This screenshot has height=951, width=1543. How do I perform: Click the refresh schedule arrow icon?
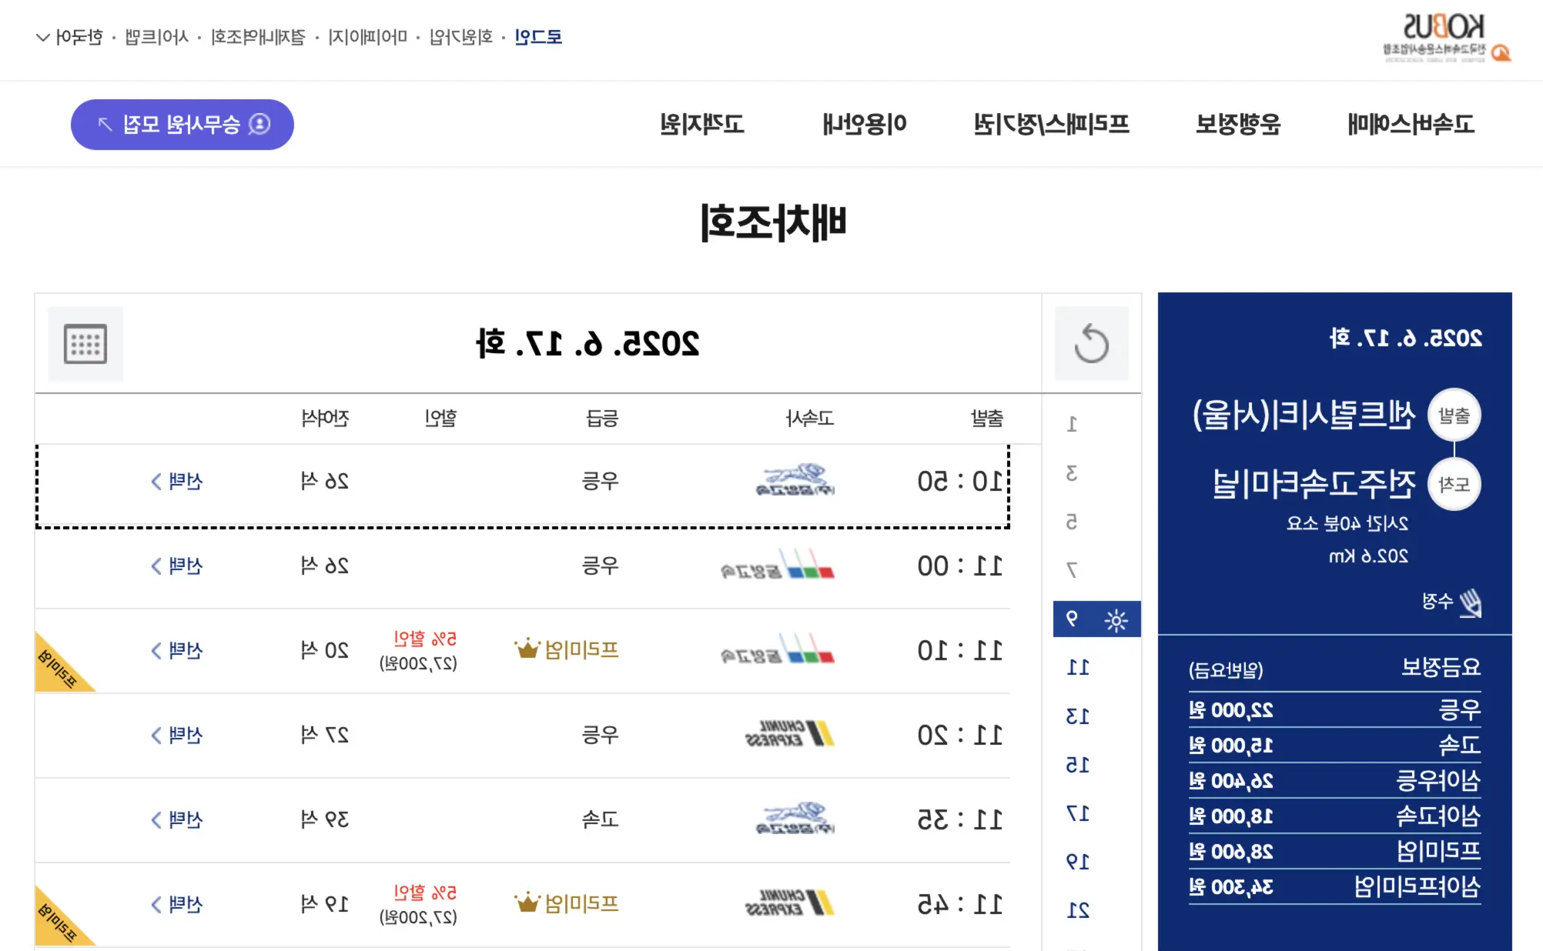pyautogui.click(x=1091, y=344)
